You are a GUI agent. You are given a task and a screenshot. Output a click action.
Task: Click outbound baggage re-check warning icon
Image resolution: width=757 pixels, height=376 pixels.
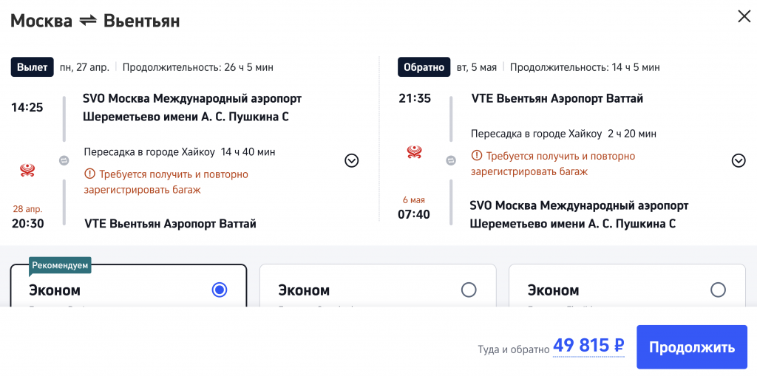click(x=90, y=174)
